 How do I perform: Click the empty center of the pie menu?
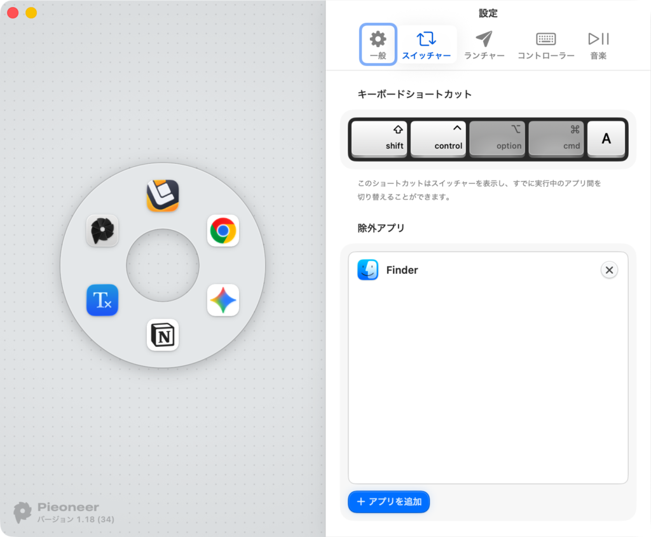pyautogui.click(x=163, y=265)
